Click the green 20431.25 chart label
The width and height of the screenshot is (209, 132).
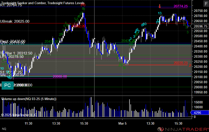(128, 41)
